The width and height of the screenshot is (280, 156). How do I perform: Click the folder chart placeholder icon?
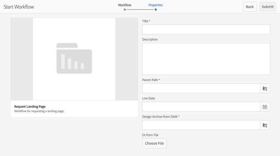74,58
